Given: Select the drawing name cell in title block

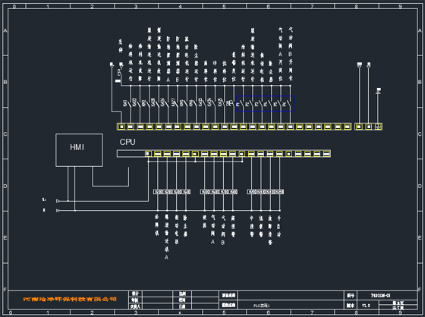Looking at the screenshot, I should click(290, 306).
